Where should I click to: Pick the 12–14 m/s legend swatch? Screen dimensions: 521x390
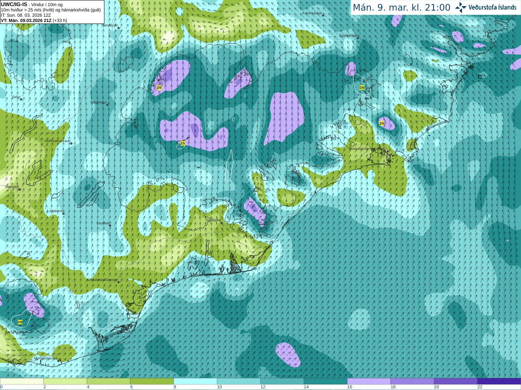[x=282, y=381]
